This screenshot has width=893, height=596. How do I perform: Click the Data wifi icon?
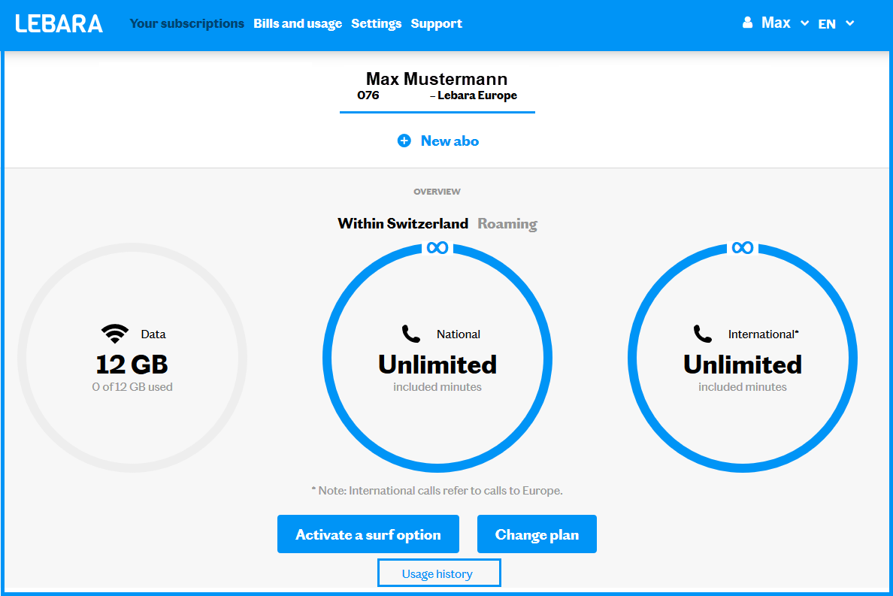(x=115, y=334)
